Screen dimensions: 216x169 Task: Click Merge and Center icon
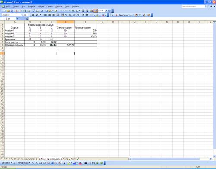click(57, 15)
